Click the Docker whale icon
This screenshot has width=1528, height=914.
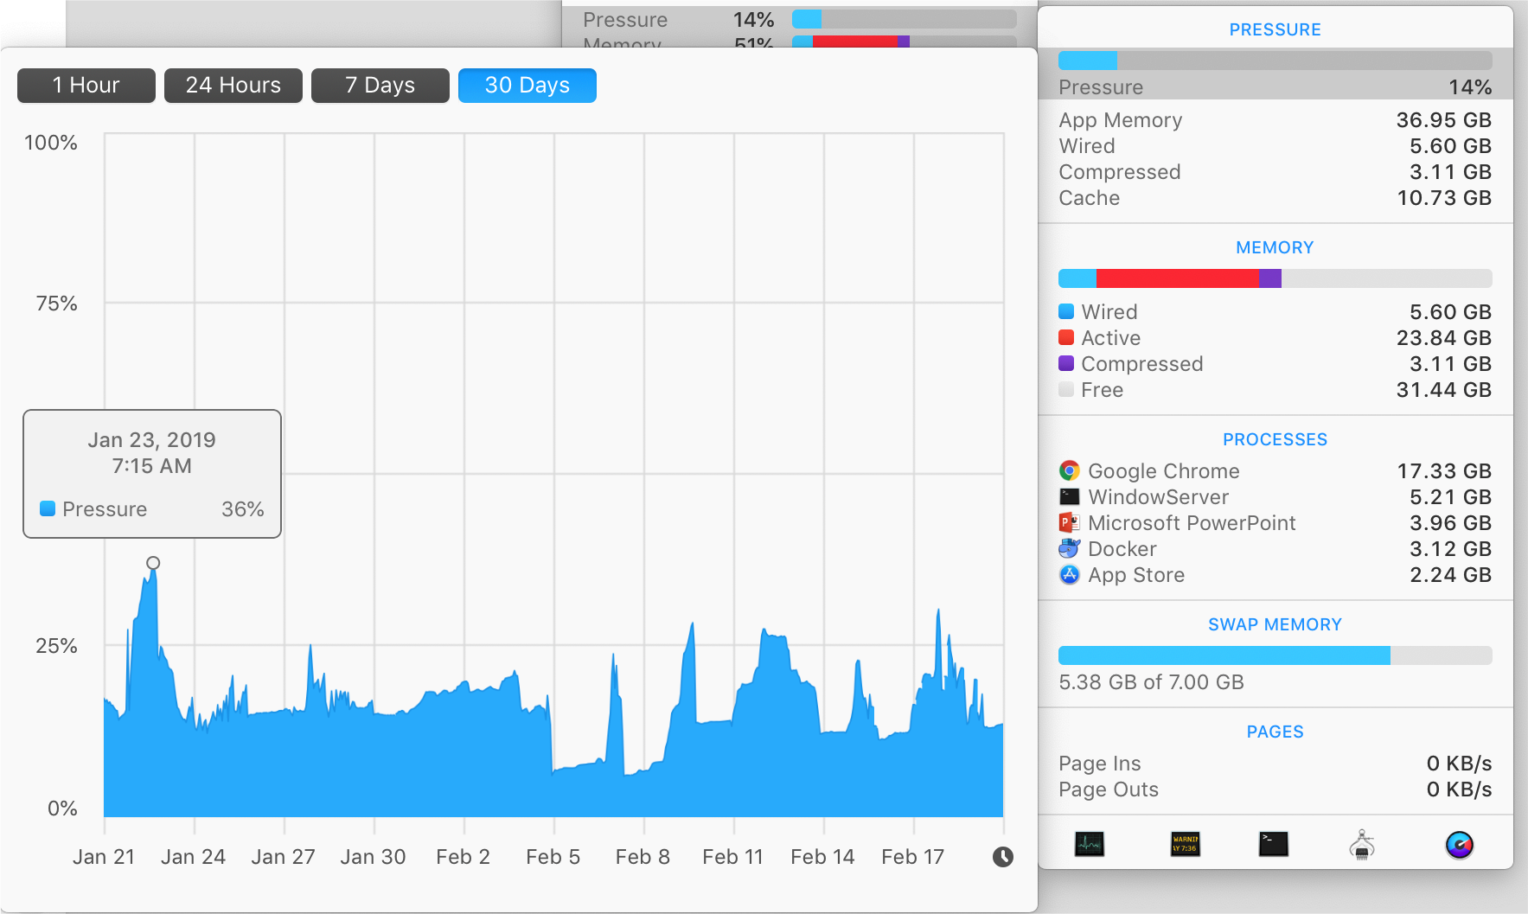1070,549
